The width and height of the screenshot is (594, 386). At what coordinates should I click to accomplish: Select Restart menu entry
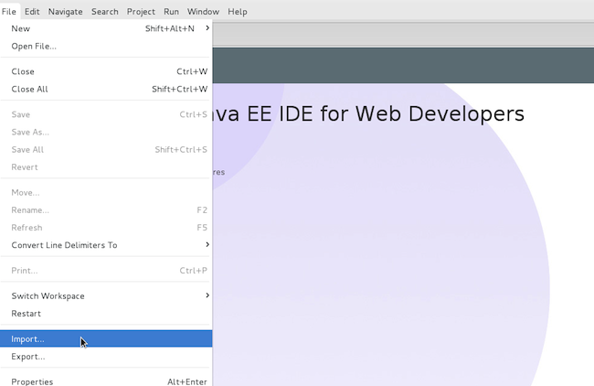[106, 314]
